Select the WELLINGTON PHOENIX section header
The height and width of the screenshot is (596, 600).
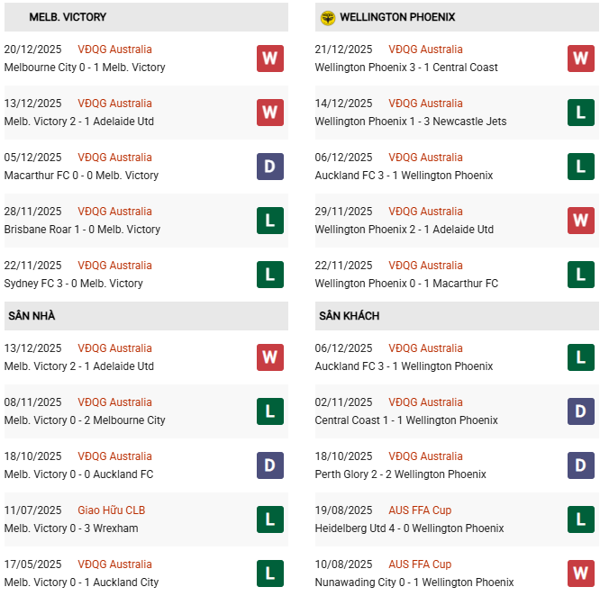coord(397,17)
